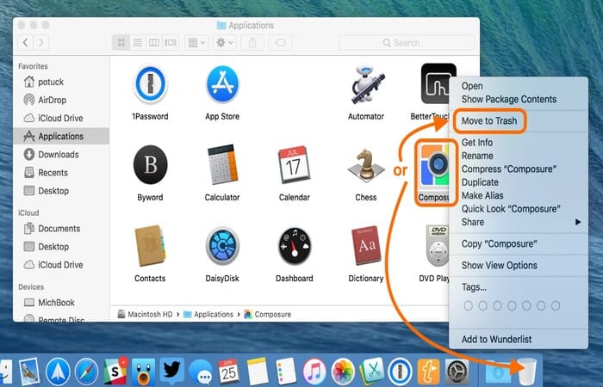Choose Tags… from context menu
This screenshot has height=387, width=603.
click(x=519, y=287)
